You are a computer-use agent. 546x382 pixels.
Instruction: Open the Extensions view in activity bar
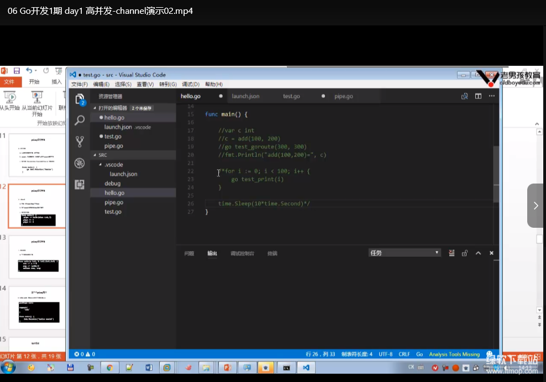tap(80, 185)
